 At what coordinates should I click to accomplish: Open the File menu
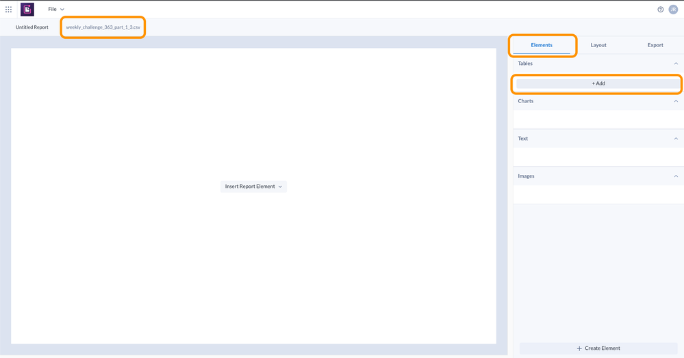tap(56, 9)
